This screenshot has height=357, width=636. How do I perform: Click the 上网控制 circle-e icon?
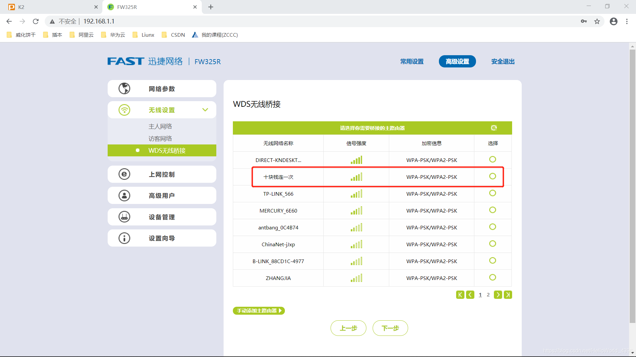pyautogui.click(x=124, y=174)
